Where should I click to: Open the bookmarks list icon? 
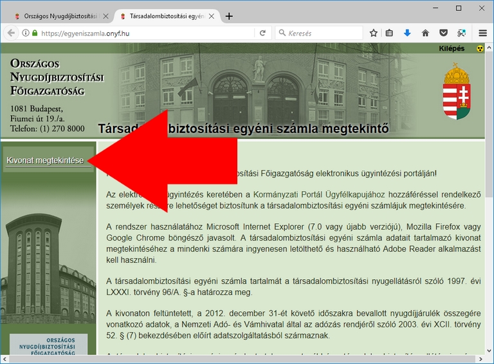coord(390,33)
